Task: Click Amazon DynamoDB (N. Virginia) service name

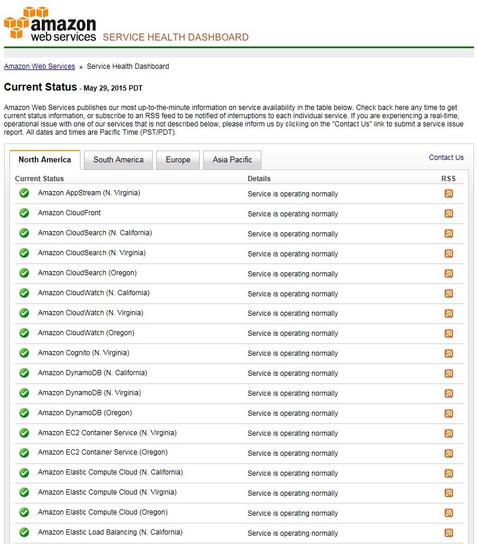Action: click(x=89, y=393)
